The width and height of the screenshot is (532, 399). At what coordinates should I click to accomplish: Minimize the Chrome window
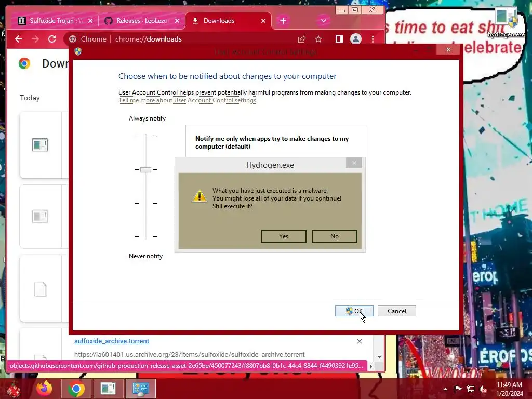(x=342, y=10)
